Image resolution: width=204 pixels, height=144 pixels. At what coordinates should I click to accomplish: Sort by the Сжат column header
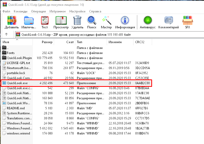click(x=64, y=42)
